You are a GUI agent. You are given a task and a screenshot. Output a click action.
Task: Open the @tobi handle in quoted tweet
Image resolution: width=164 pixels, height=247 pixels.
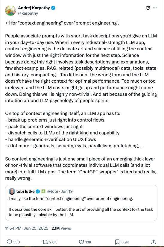pyautogui.click(x=53, y=191)
